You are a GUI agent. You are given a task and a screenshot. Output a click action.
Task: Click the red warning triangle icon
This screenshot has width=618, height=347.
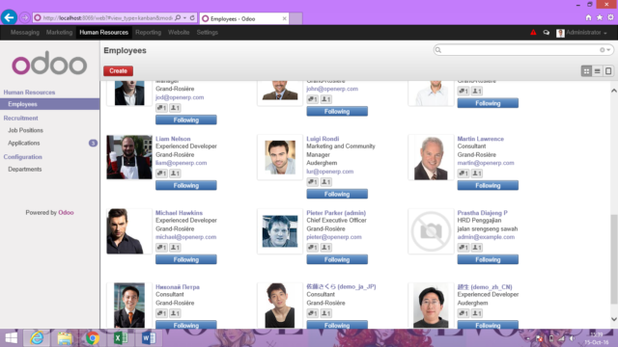point(533,33)
